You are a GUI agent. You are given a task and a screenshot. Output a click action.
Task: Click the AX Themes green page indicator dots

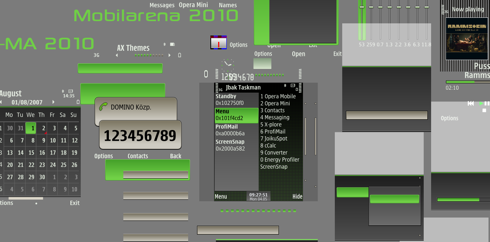[149, 55]
